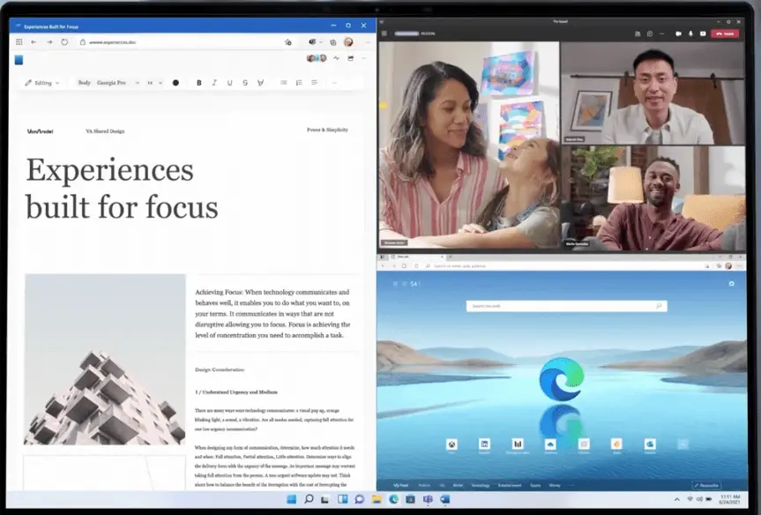Show hidden system tray icons
This screenshot has height=515, width=761.
(677, 499)
